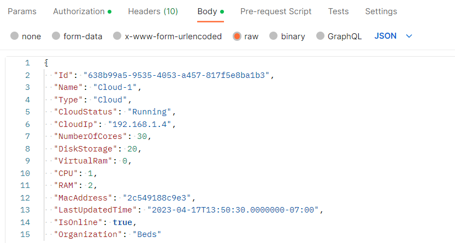Viewport: 455px width, 243px height.
Task: Click line number 13 in the gutter
Action: pos(25,210)
